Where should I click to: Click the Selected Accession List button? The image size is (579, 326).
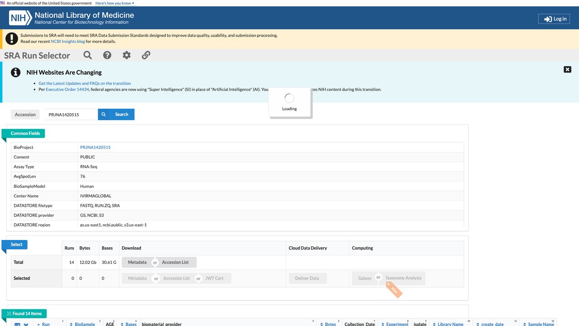tap(176, 278)
